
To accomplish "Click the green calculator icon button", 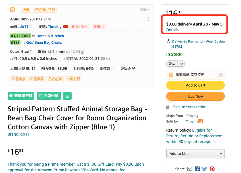I will pos(67,96).
